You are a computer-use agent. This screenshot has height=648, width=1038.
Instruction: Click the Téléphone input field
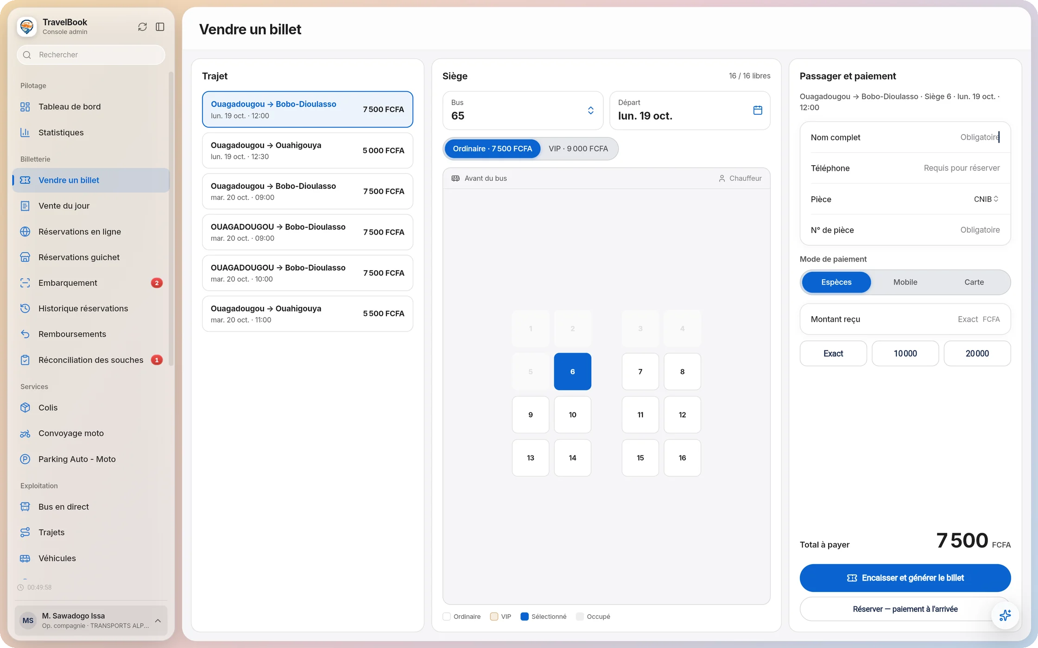905,168
